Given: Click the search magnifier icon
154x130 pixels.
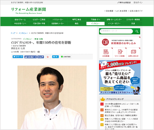Looking at the screenshot, I should pos(137,31).
